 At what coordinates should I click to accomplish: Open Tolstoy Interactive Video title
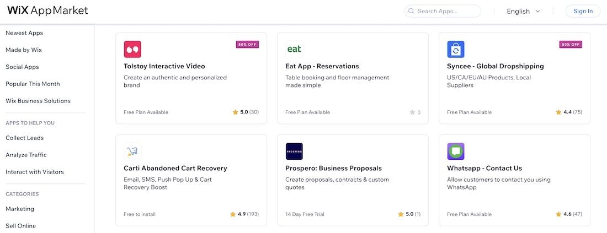coord(164,66)
